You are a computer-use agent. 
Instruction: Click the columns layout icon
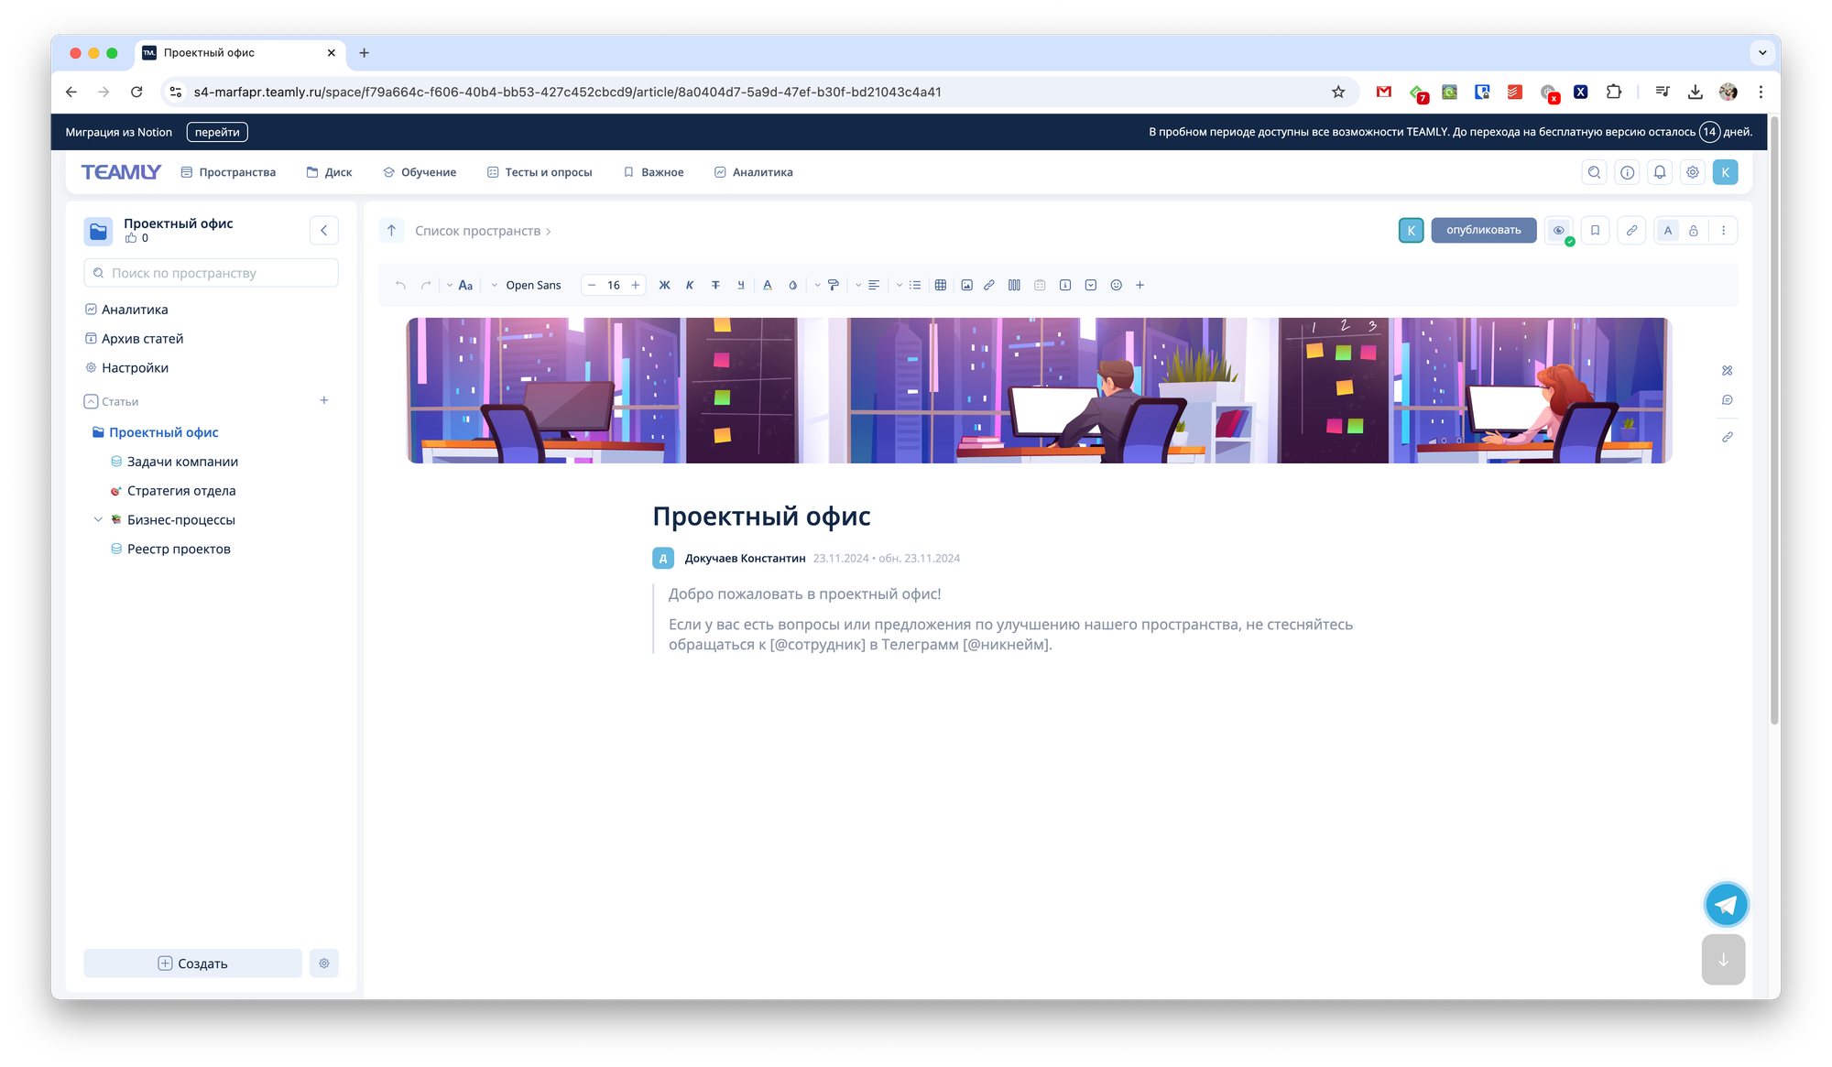[x=1014, y=285]
